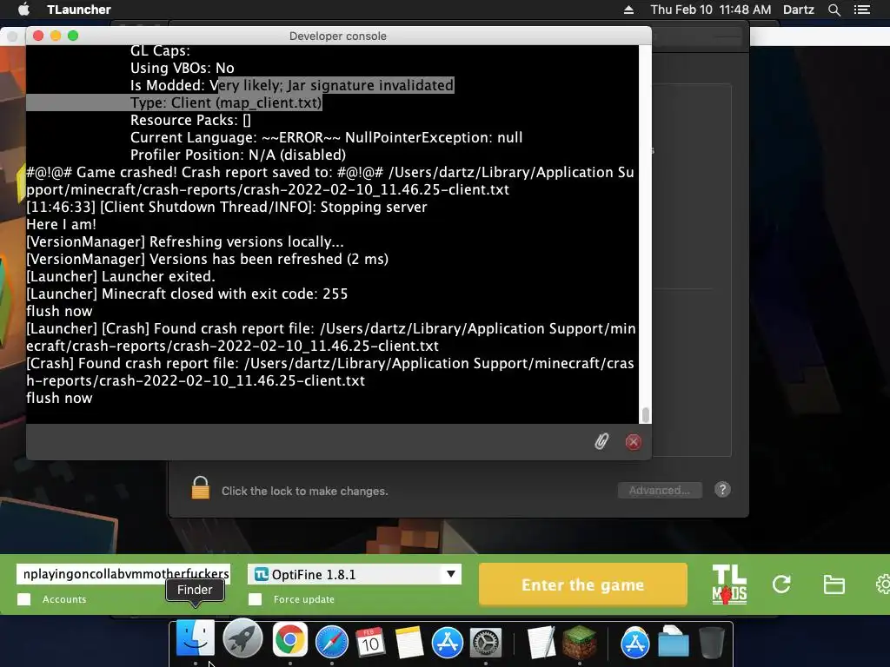
Task: Open App Store icon left of System Preferences
Action: click(448, 642)
